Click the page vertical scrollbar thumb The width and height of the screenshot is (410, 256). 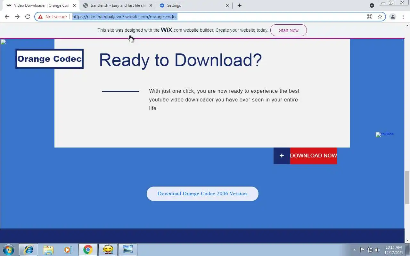click(407, 188)
